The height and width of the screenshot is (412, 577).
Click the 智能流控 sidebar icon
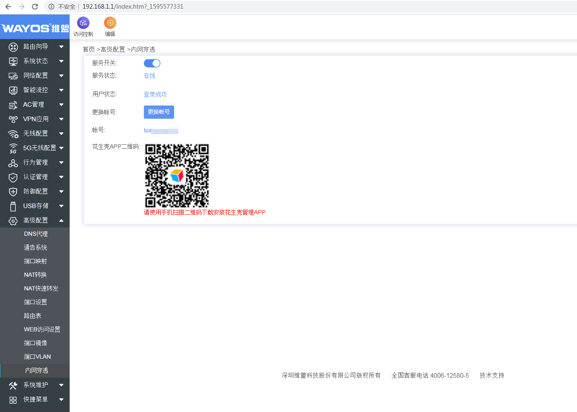pyautogui.click(x=13, y=90)
